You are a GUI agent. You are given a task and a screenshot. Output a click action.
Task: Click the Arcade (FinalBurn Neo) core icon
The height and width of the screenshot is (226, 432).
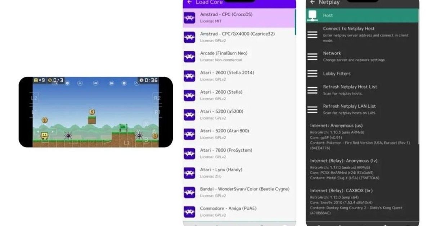pos(189,56)
